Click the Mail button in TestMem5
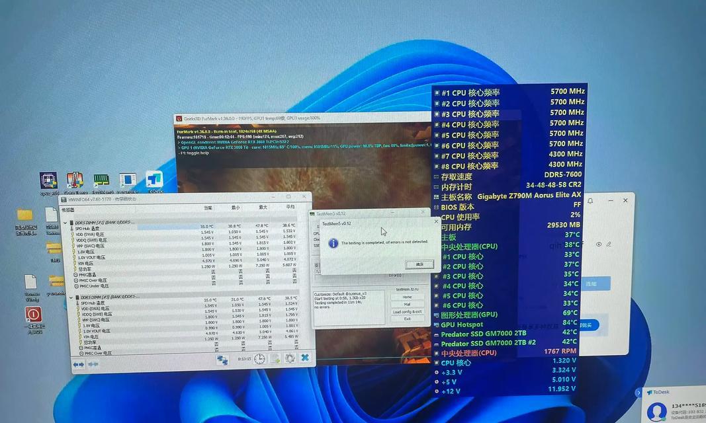The image size is (706, 423). pos(407,304)
